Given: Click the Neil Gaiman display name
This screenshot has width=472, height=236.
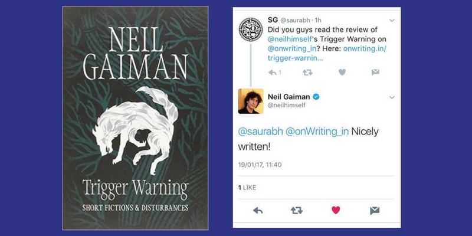Looking at the screenshot, I should (289, 97).
